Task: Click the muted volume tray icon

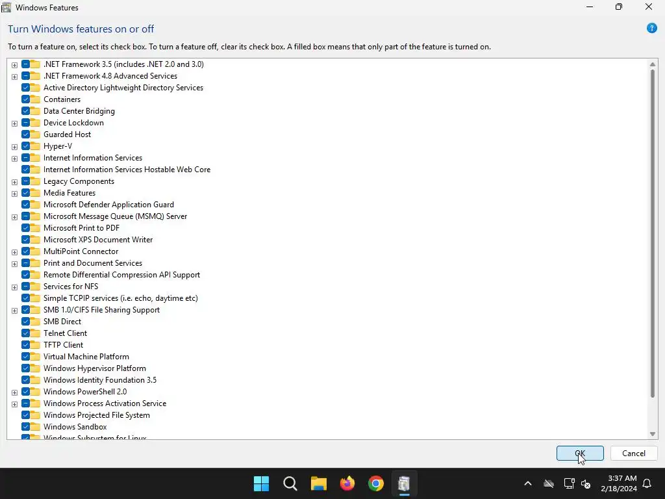Action: click(x=586, y=483)
